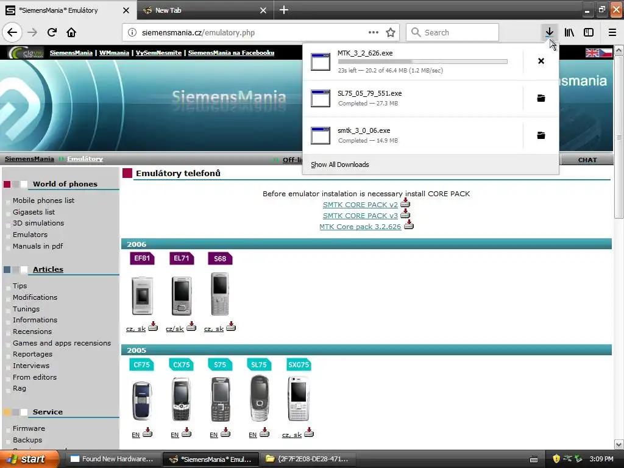The height and width of the screenshot is (468, 624).
Task: Download SMTK CORE PACK v3 link
Action: (360, 215)
